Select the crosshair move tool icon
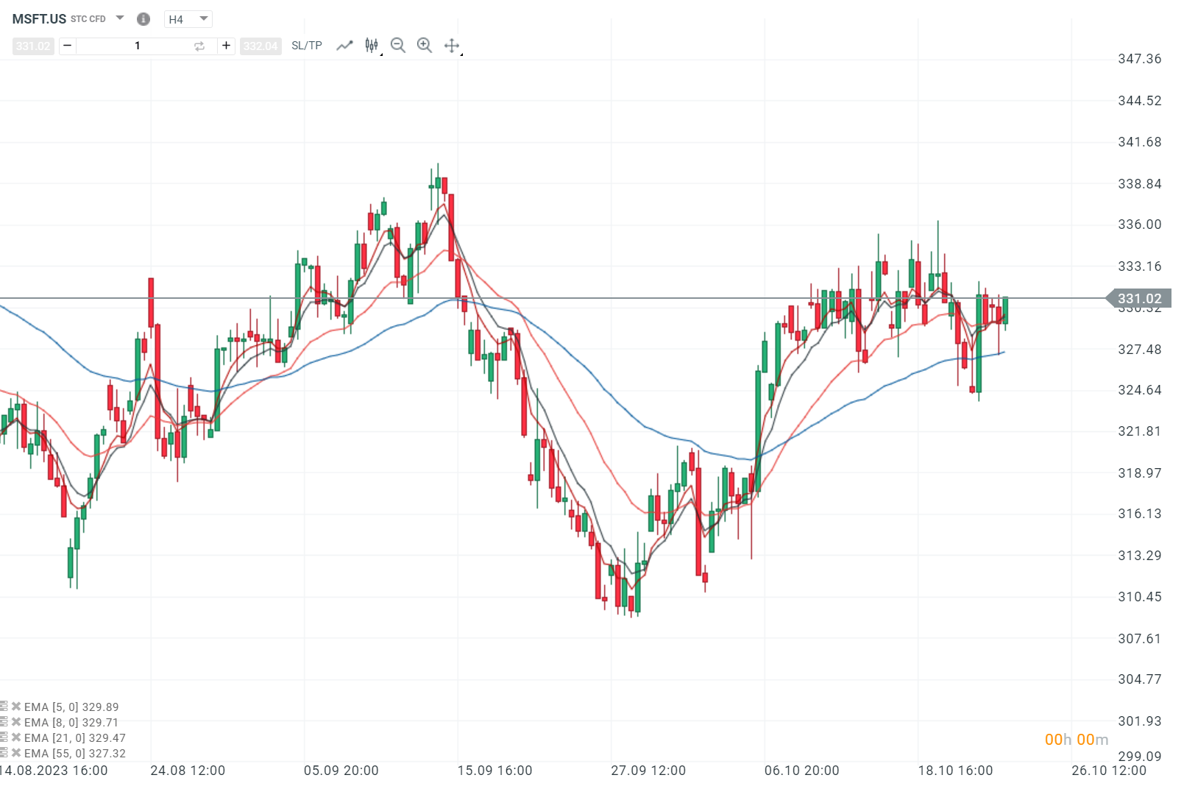This screenshot has height=789, width=1184. (452, 46)
